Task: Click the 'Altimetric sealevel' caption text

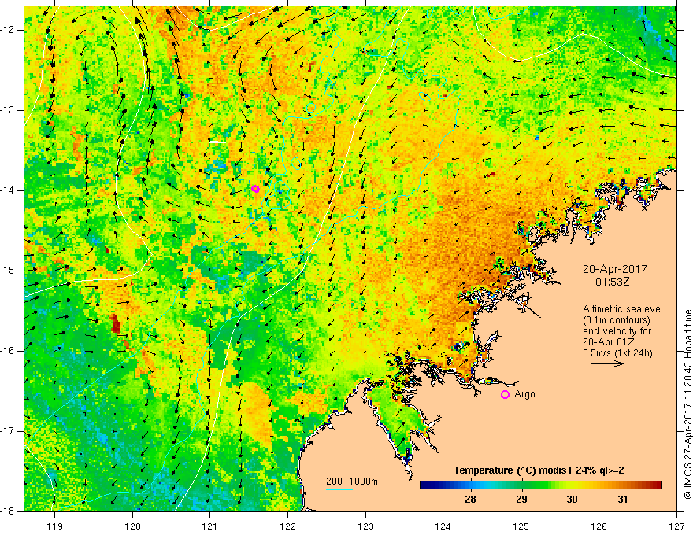Action: pos(623,309)
